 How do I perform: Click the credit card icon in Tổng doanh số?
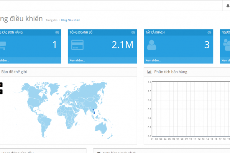coord(77,45)
